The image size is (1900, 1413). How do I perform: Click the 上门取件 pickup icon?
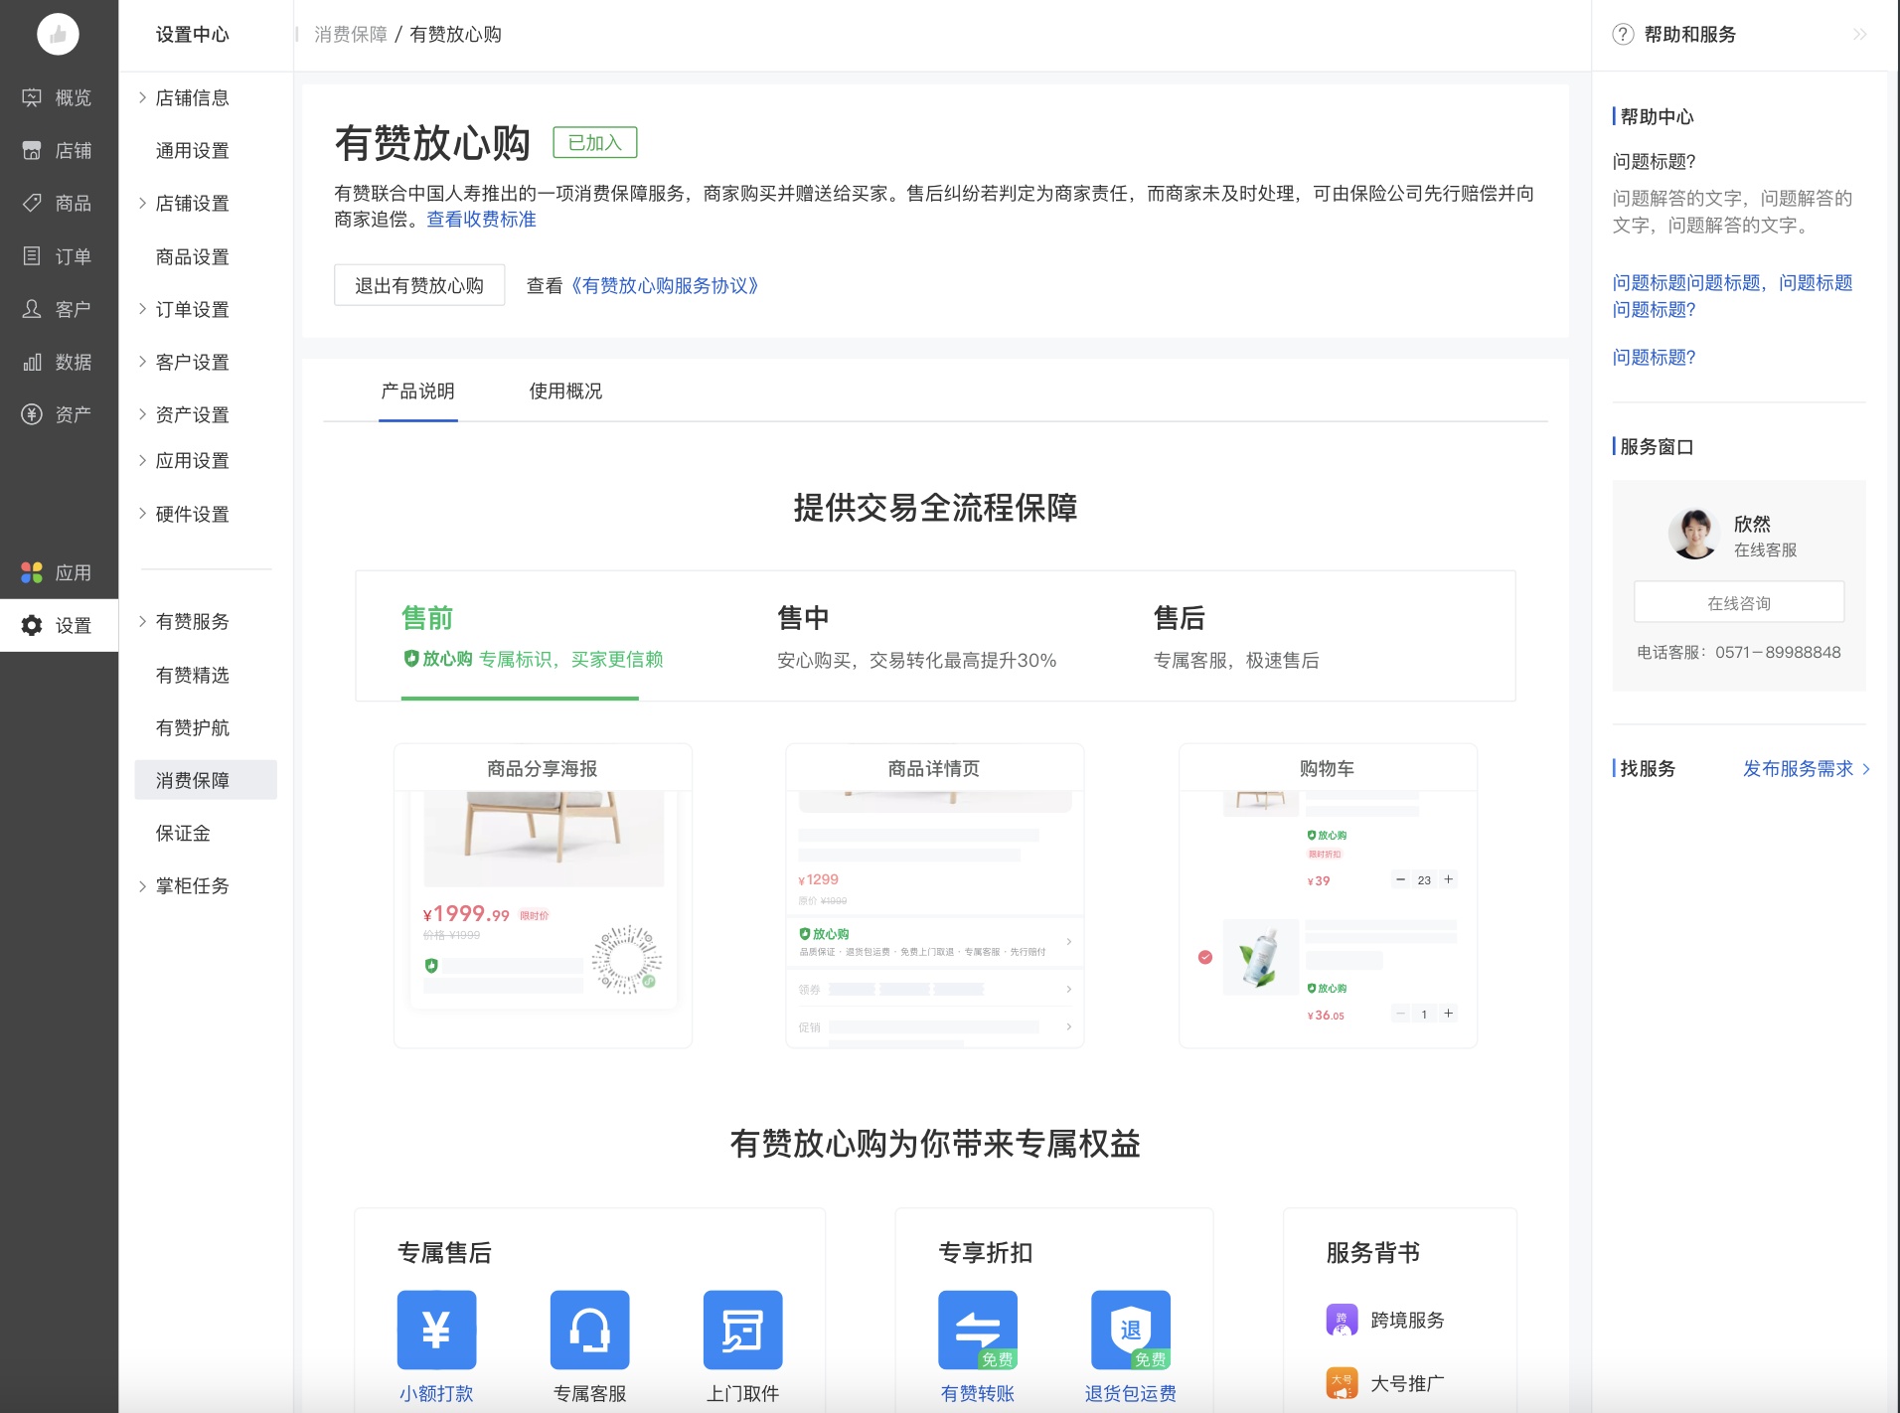[742, 1330]
